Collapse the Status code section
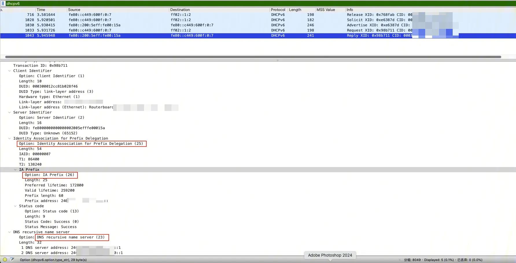The height and width of the screenshot is (263, 516). (15, 206)
